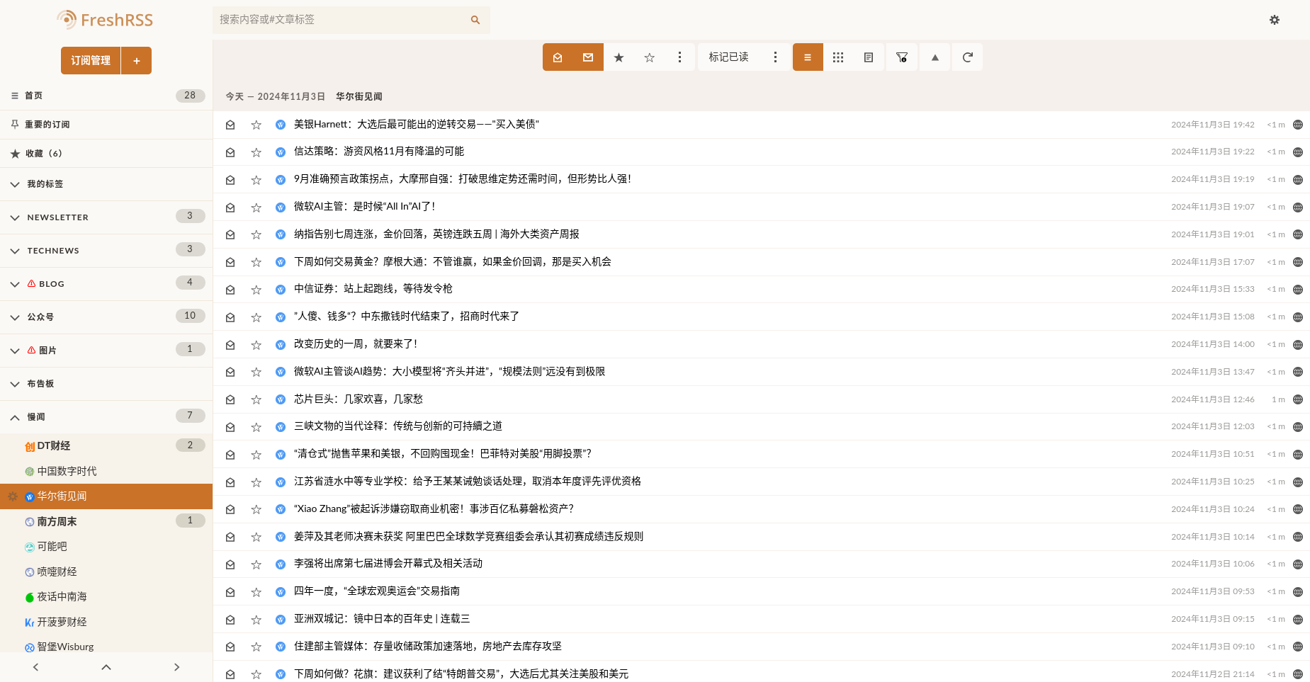
Task: Click the search content input field
Action: tap(340, 20)
